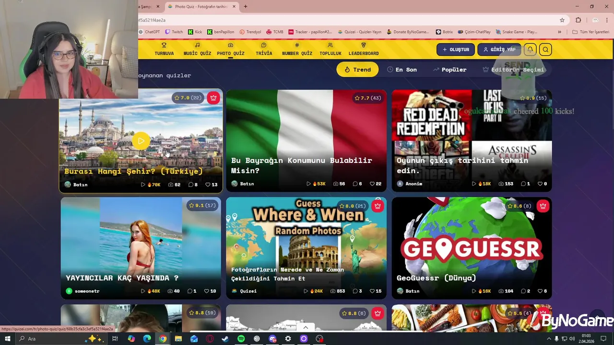Switch to the En Son filter tab
The height and width of the screenshot is (345, 614).
tap(402, 69)
